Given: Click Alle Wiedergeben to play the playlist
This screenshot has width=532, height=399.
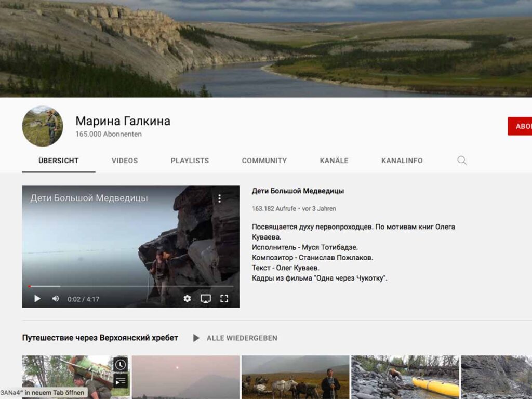Looking at the screenshot, I should pyautogui.click(x=236, y=338).
